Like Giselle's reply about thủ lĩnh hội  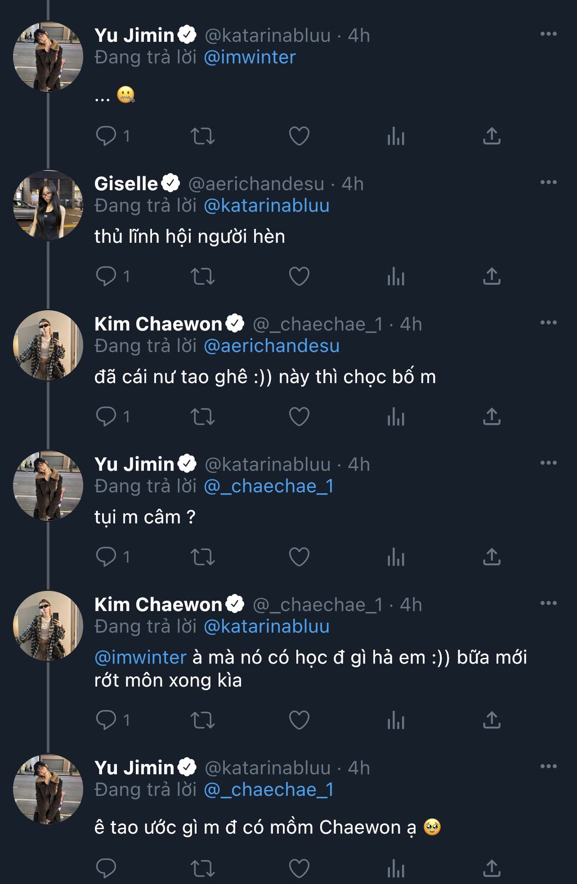coord(299,276)
